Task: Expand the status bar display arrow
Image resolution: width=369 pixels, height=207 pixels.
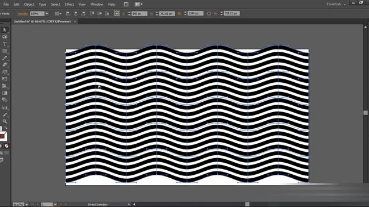Action: tap(129, 205)
